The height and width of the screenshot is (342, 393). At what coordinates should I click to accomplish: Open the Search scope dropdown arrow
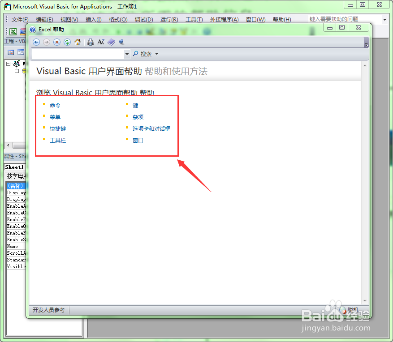[157, 54]
